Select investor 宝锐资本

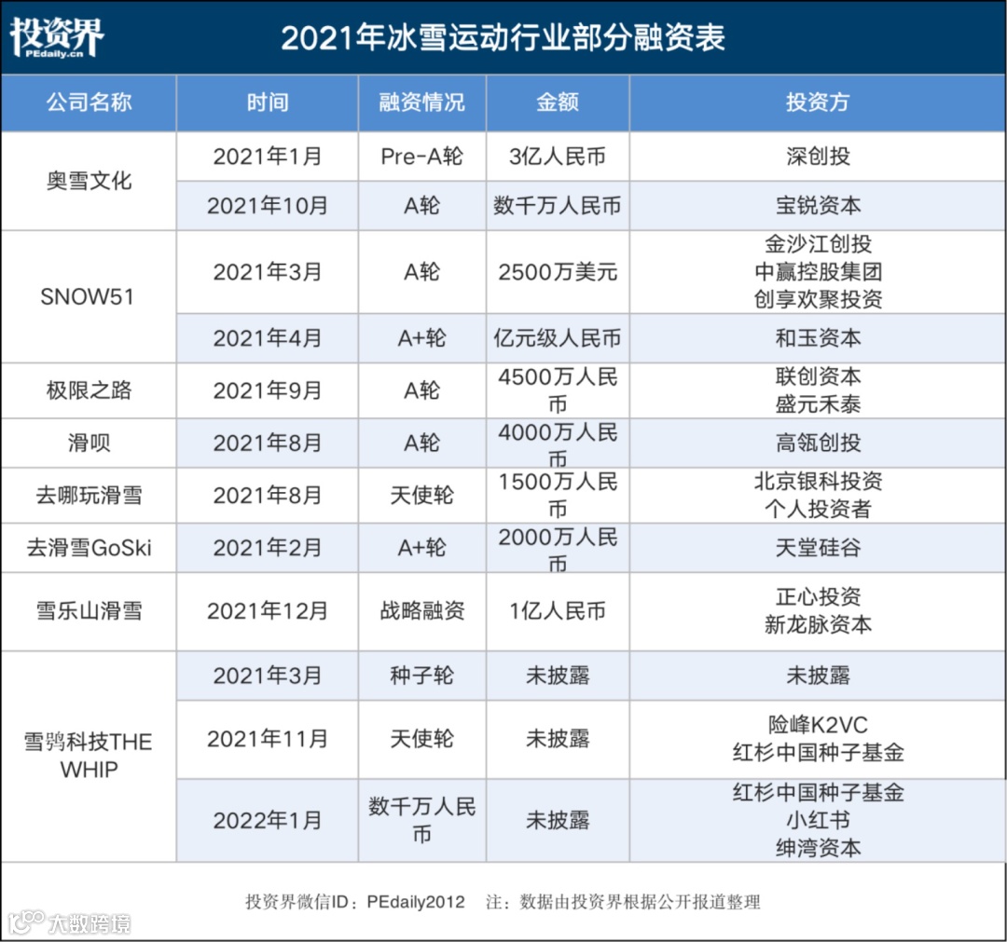[818, 206]
